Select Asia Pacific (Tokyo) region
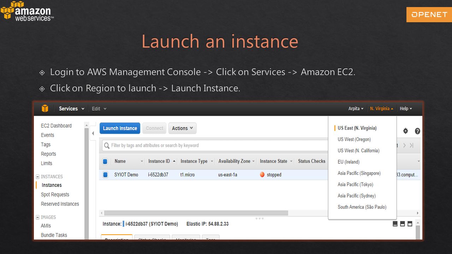Screen dimensions: 452x254 coord(355,185)
